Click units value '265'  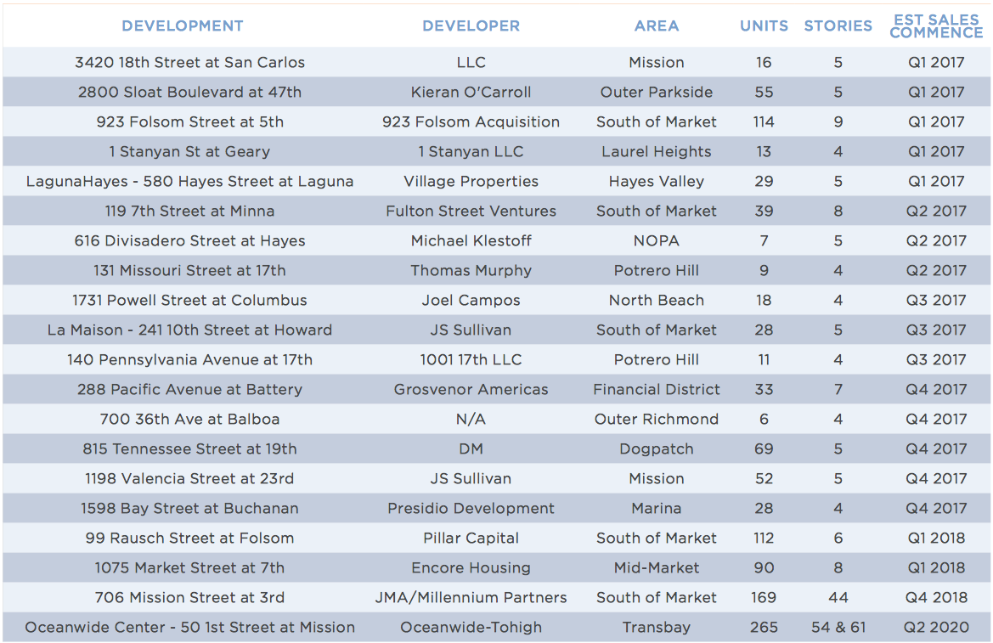(764, 628)
